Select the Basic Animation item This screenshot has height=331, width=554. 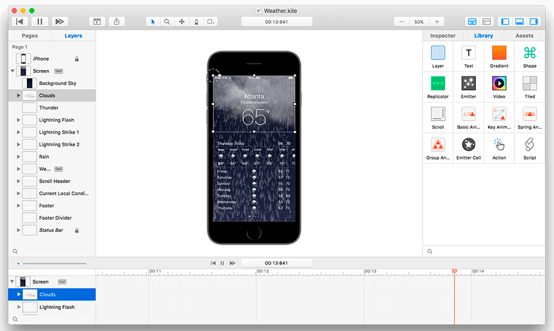coord(468,118)
